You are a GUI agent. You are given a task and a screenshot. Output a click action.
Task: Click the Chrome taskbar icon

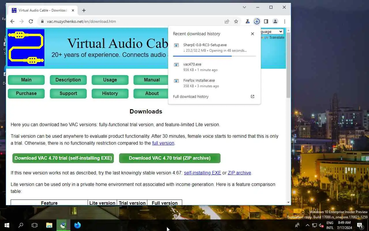pos(63,225)
